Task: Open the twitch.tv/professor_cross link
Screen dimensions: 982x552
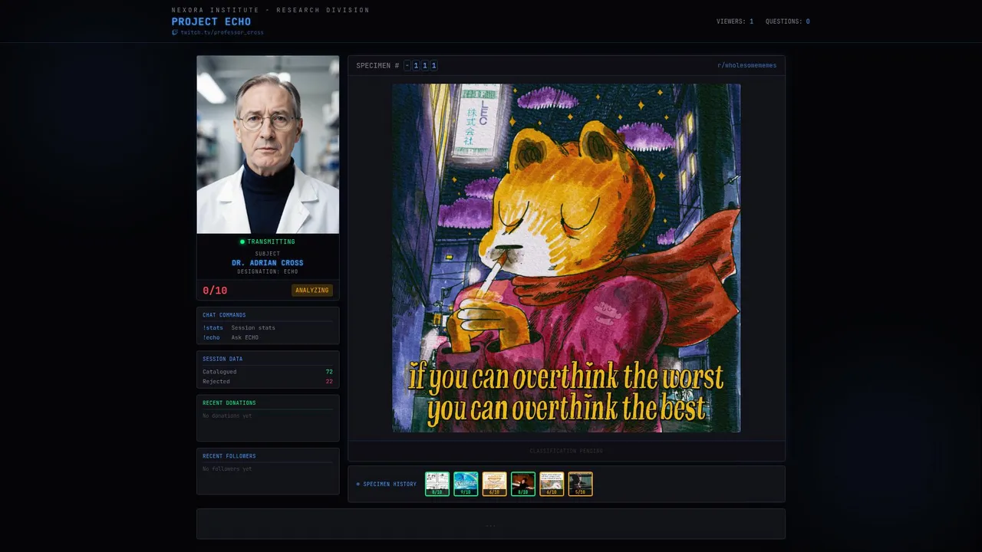Action: (222, 32)
